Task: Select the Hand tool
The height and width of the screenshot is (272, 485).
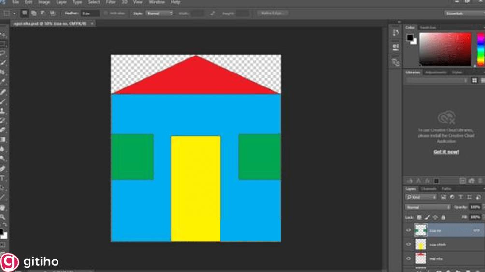Action: [3, 207]
